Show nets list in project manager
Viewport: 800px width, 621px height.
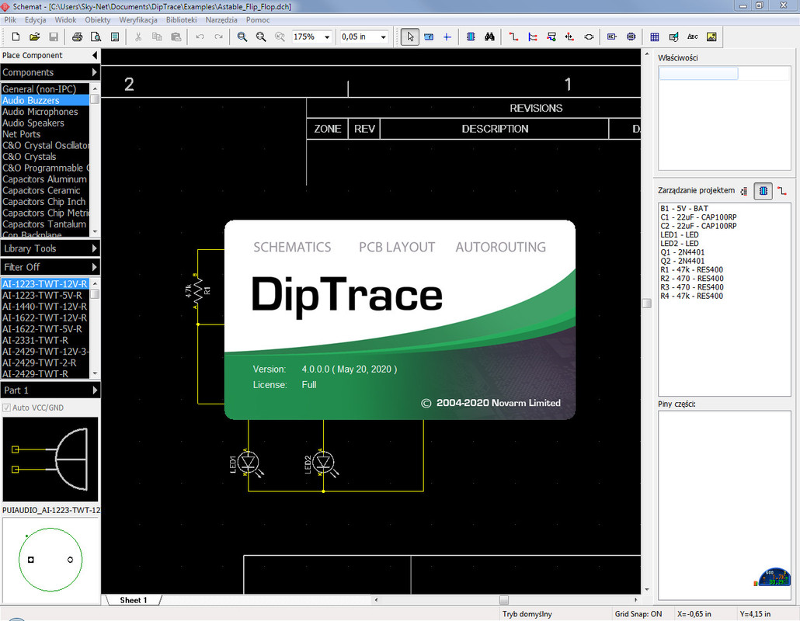pyautogui.click(x=782, y=191)
